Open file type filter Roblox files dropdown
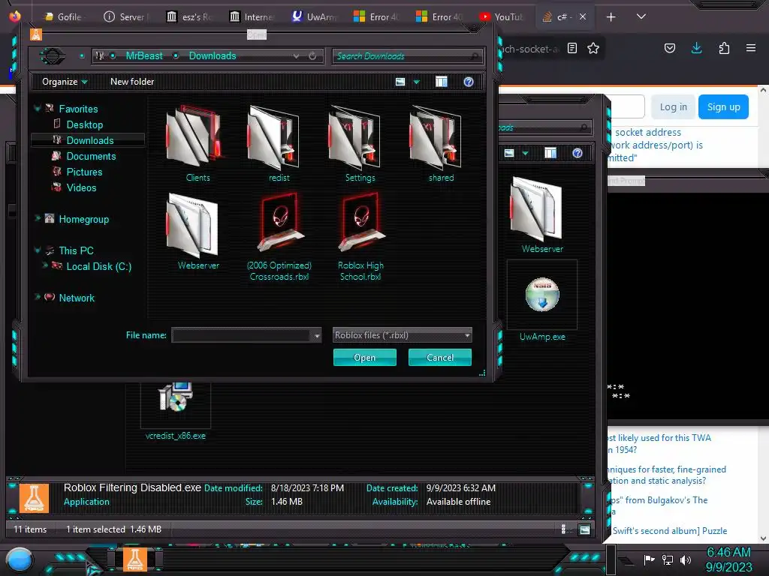Screen dimensions: 769x576 [x=403, y=335]
